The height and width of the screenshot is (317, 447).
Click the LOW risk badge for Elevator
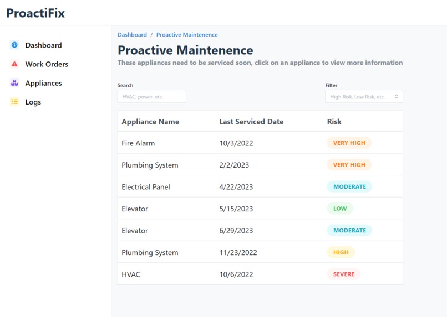click(x=340, y=209)
